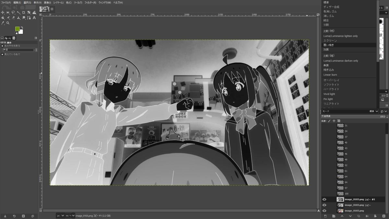Select the Color Picker tool
The width and height of the screenshot is (389, 219).
tap(3, 23)
